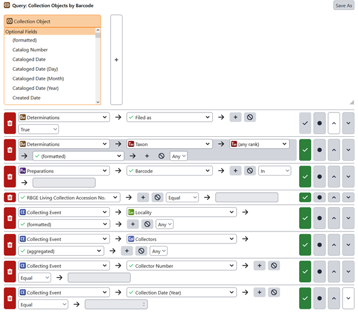
Task: Add selected field with plus button
Action: 116,60
